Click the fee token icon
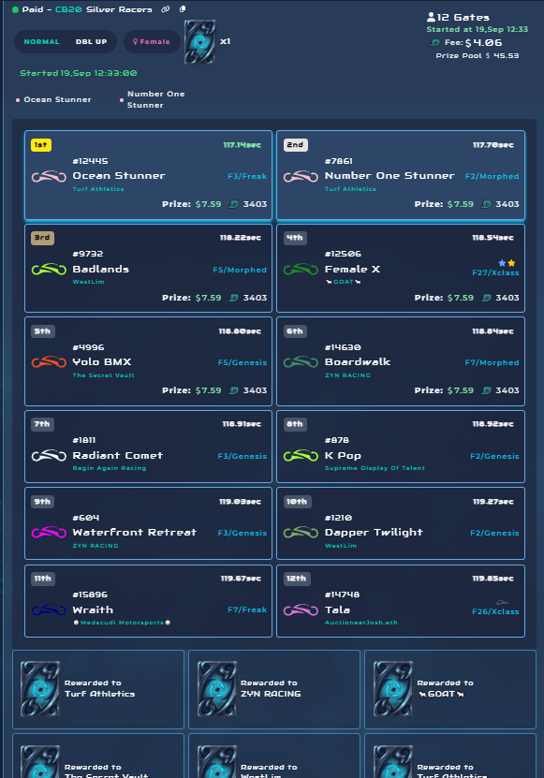The width and height of the screenshot is (544, 778). [434, 43]
